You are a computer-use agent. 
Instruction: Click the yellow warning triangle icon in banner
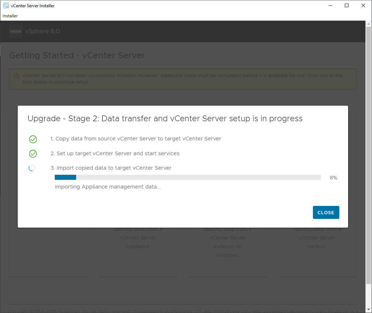click(17, 76)
